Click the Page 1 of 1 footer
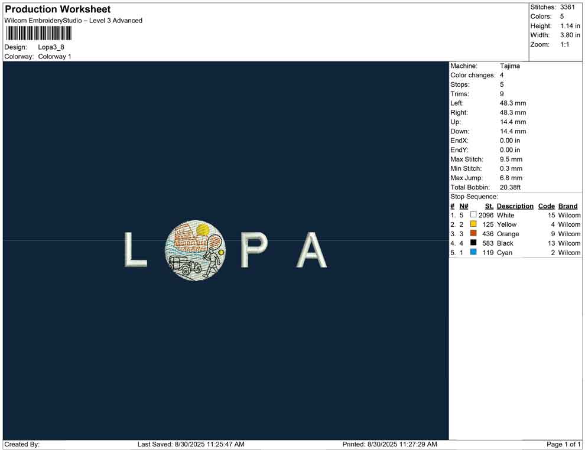The width and height of the screenshot is (585, 450). [564, 444]
